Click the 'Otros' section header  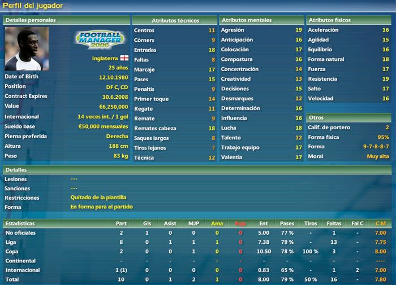tap(349, 117)
